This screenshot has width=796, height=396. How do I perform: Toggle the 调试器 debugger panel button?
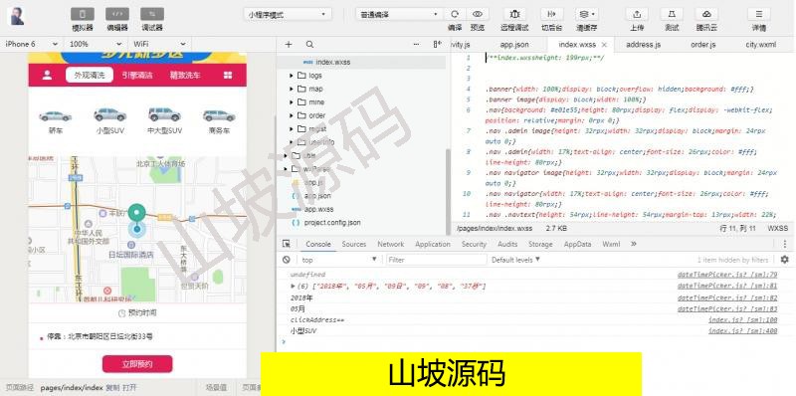(x=152, y=14)
